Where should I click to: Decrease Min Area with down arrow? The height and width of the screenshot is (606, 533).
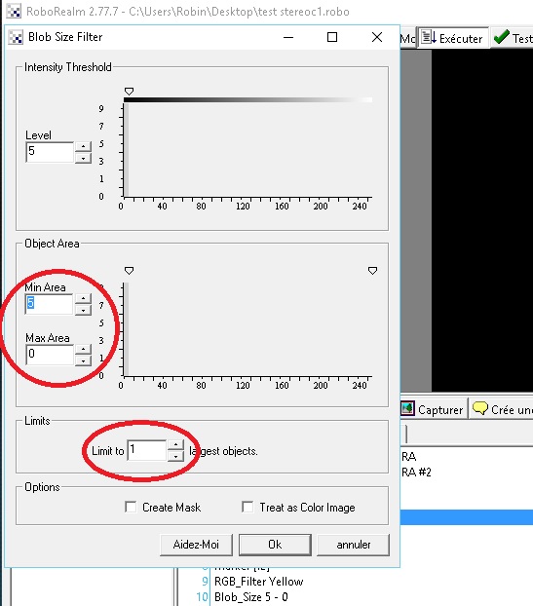click(x=83, y=311)
